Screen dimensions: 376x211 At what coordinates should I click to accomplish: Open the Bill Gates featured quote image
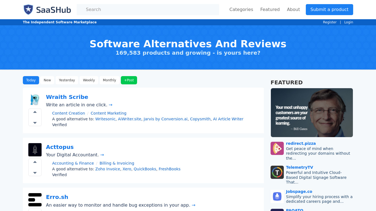click(312, 113)
